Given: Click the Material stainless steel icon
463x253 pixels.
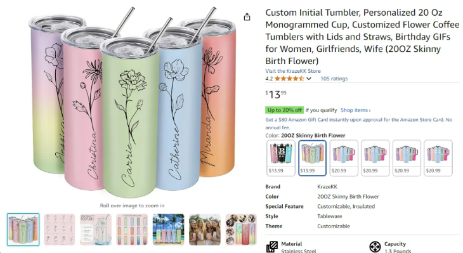Looking at the screenshot, I should click(272, 247).
